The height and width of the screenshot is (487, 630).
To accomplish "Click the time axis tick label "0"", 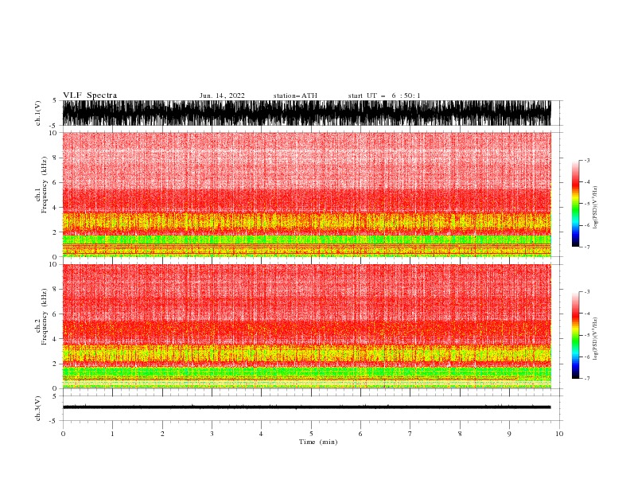I will [63, 434].
